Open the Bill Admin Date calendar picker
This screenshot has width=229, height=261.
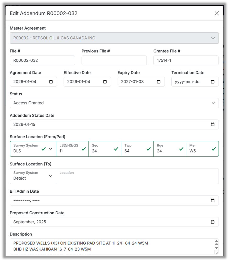(213, 201)
